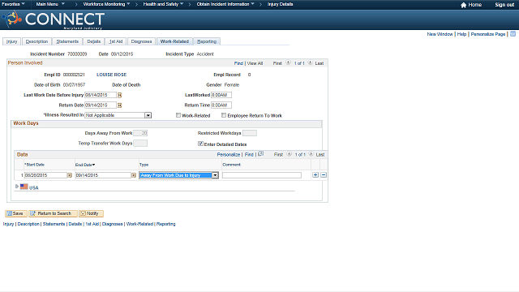519x292 pixels.
Task: Click Sign out link
Action: (504, 5)
